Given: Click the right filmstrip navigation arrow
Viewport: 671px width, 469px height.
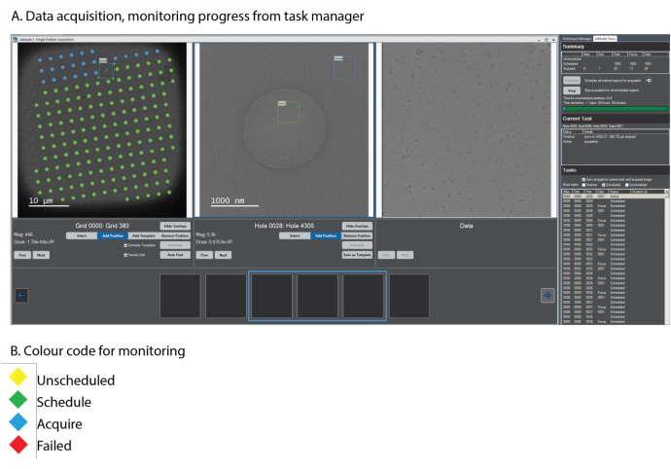Looking at the screenshot, I should (547, 296).
